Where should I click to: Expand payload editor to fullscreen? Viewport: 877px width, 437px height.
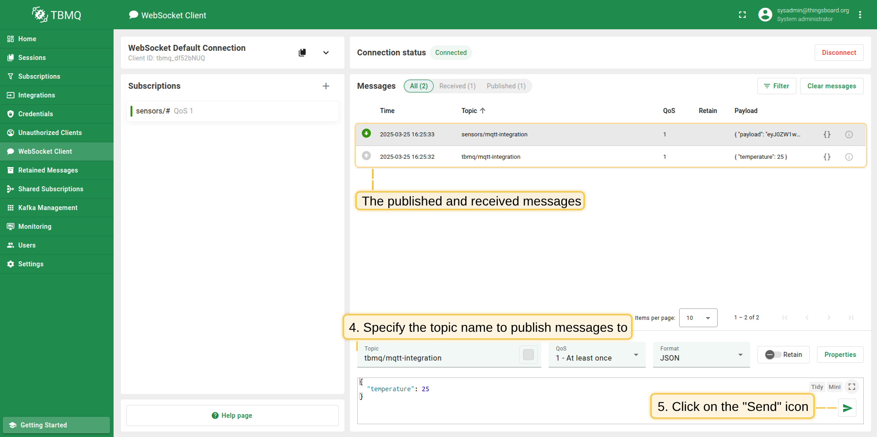852,387
